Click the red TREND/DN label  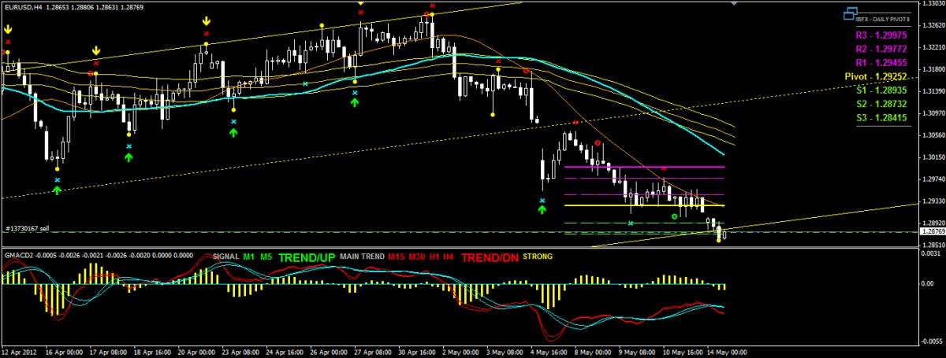tap(490, 257)
